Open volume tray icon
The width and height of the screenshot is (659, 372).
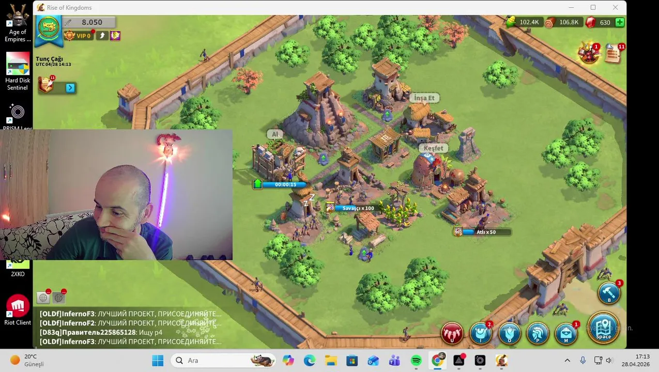pos(609,360)
